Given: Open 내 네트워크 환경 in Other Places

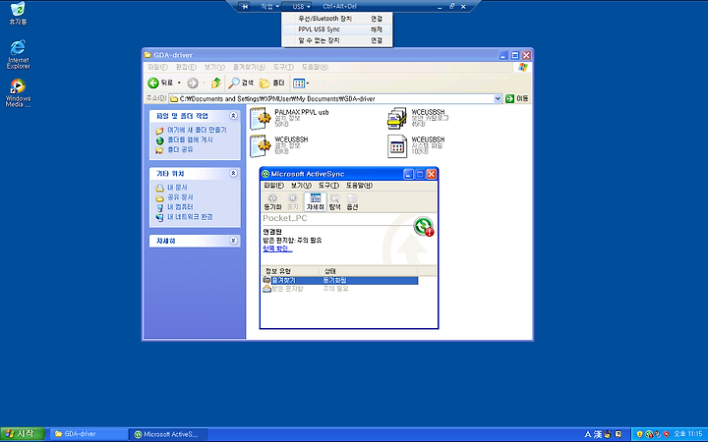Looking at the screenshot, I should tap(190, 217).
